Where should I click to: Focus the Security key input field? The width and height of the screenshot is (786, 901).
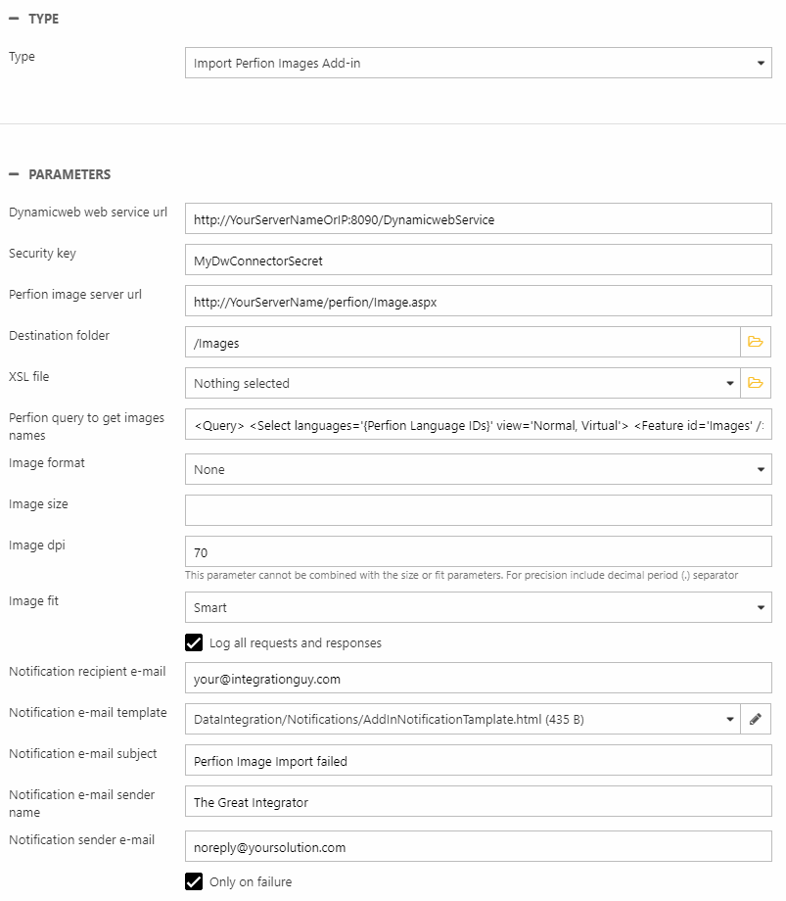click(x=478, y=261)
